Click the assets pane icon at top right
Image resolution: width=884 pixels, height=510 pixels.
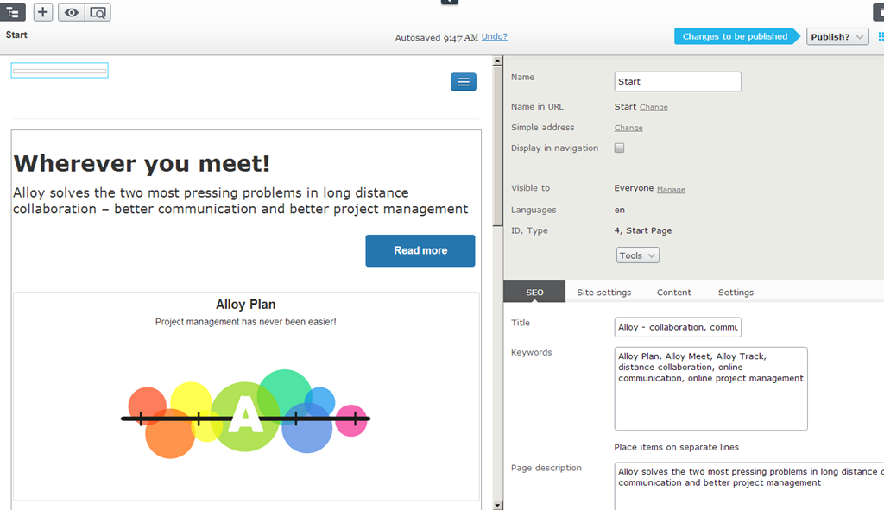coord(880,12)
